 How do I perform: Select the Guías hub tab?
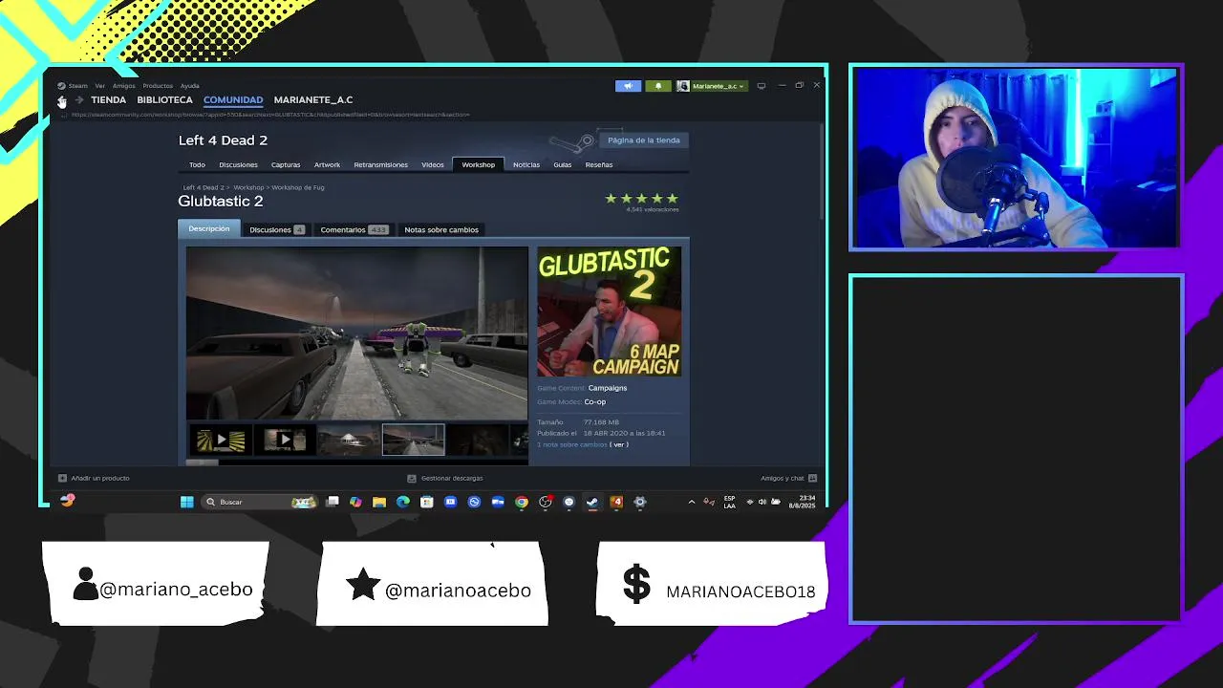563,164
